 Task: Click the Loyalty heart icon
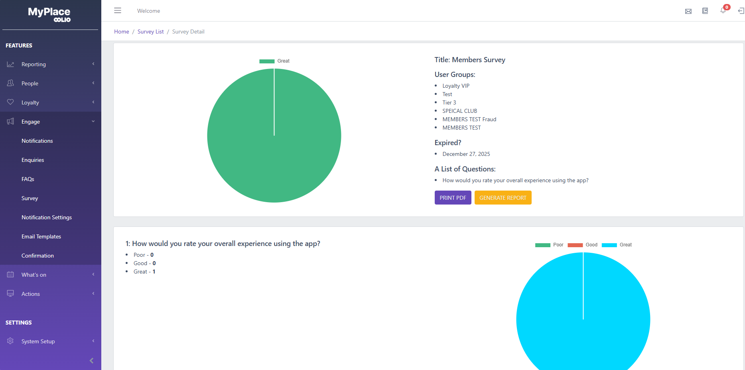pyautogui.click(x=10, y=102)
